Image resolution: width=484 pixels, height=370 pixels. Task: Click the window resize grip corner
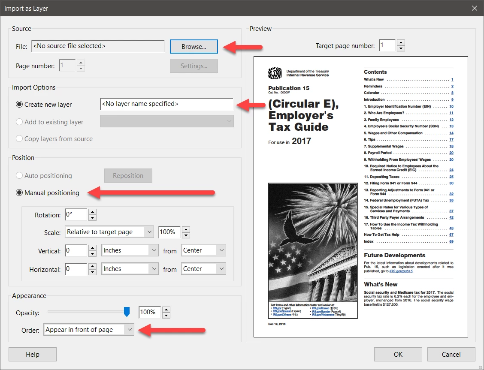481,367
